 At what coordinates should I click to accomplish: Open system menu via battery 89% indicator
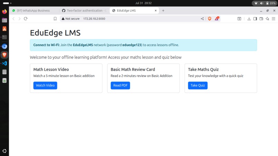click(x=270, y=3)
